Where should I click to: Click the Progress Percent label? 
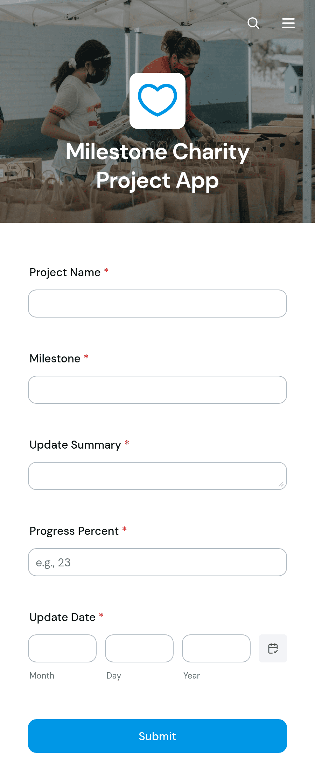pos(74,531)
